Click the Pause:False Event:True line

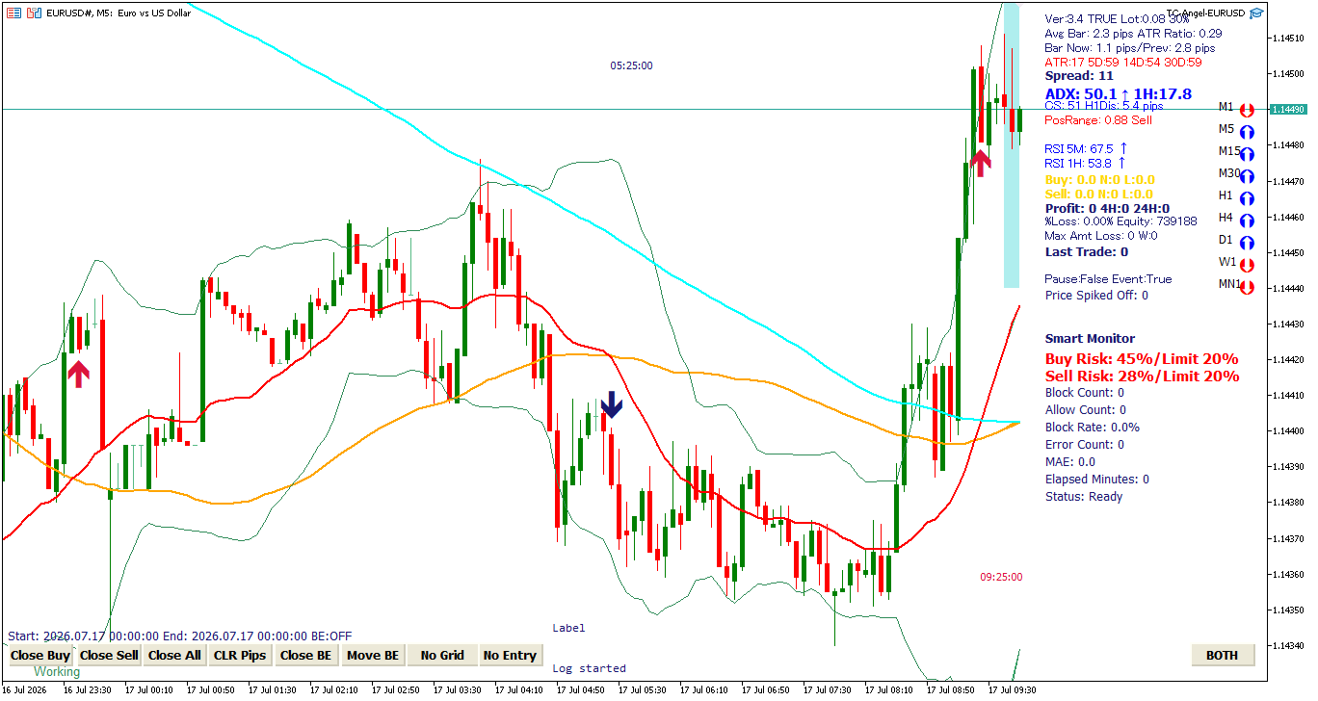(1108, 279)
